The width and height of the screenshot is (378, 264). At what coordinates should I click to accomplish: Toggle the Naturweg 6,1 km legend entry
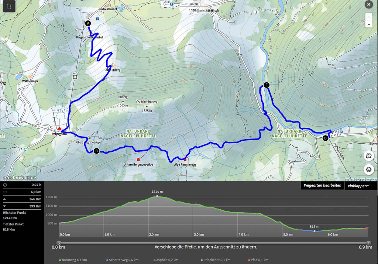click(73, 260)
